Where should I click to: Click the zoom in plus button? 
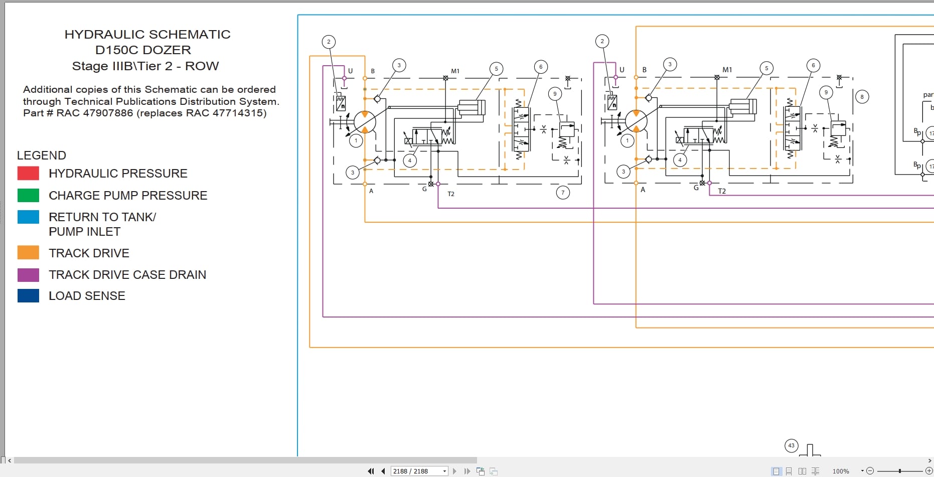coord(929,471)
